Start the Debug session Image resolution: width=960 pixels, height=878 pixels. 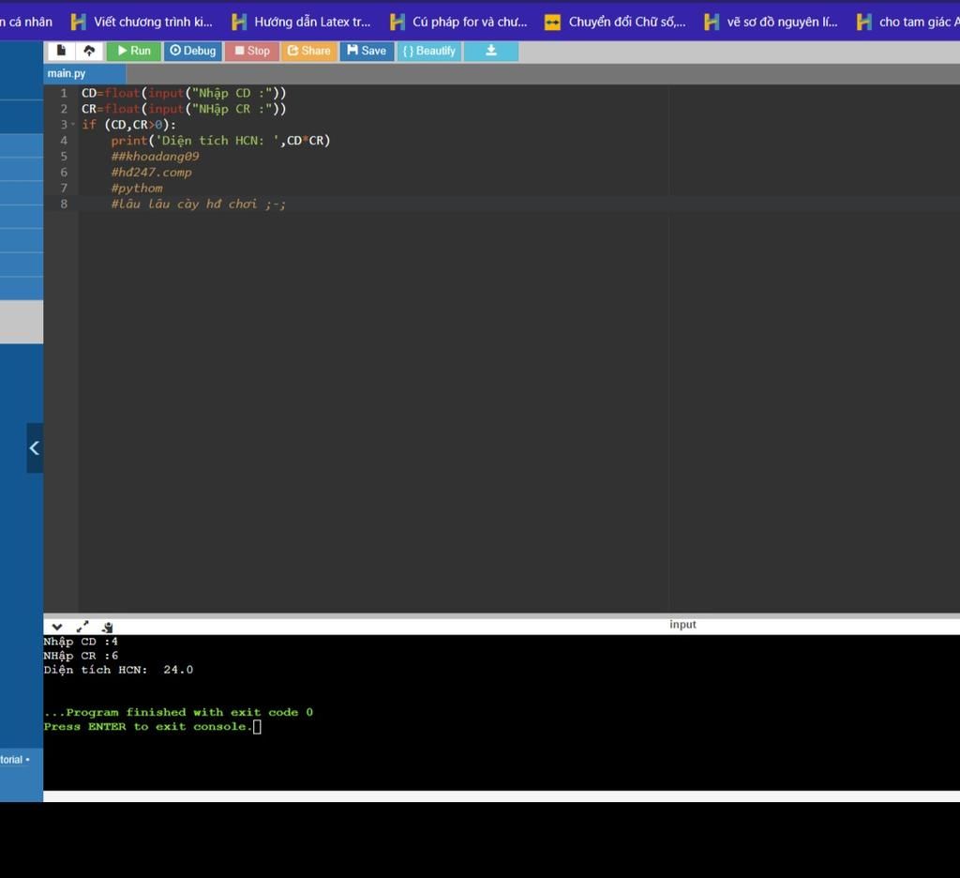pos(192,51)
